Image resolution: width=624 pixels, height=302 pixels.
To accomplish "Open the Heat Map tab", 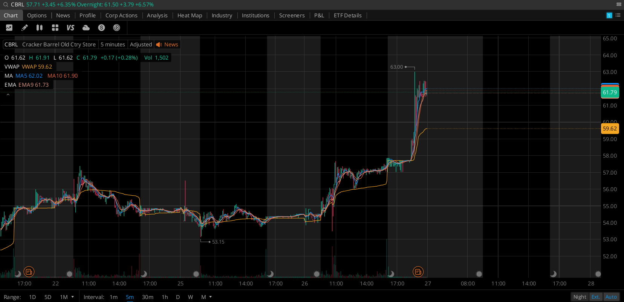I will [190, 15].
